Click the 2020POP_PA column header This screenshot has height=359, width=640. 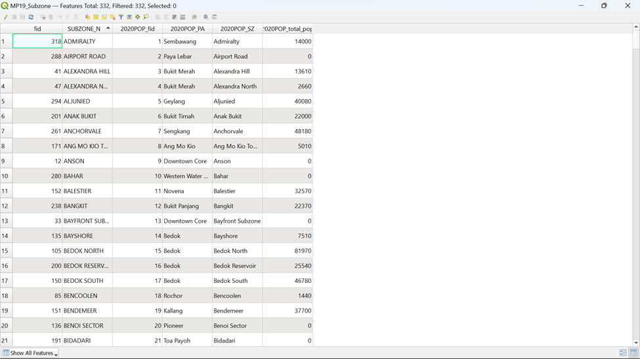point(187,29)
